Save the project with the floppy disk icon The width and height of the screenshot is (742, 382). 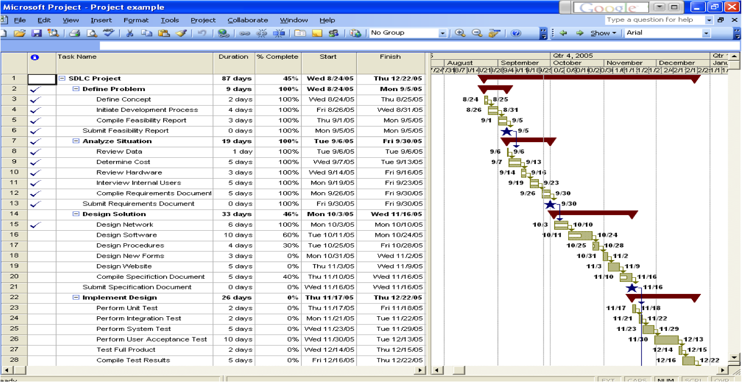(36, 33)
